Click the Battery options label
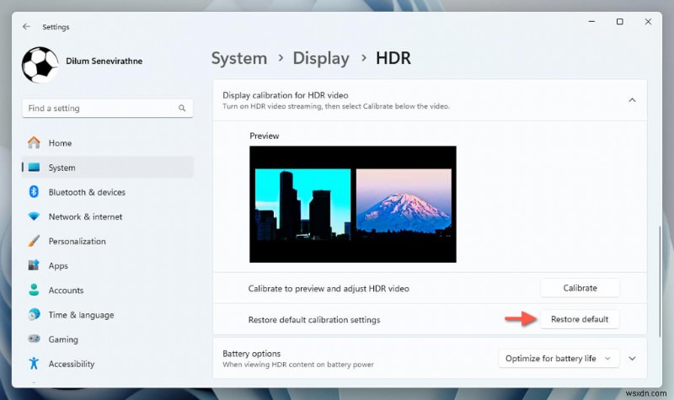 (251, 353)
